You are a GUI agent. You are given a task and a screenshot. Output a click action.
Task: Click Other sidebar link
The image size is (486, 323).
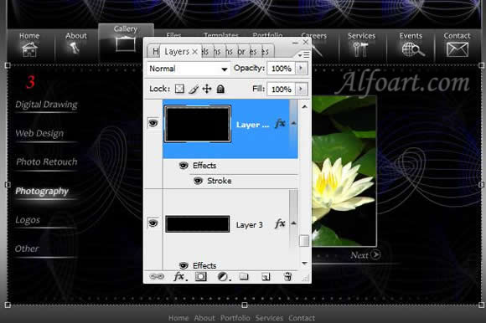(x=27, y=249)
